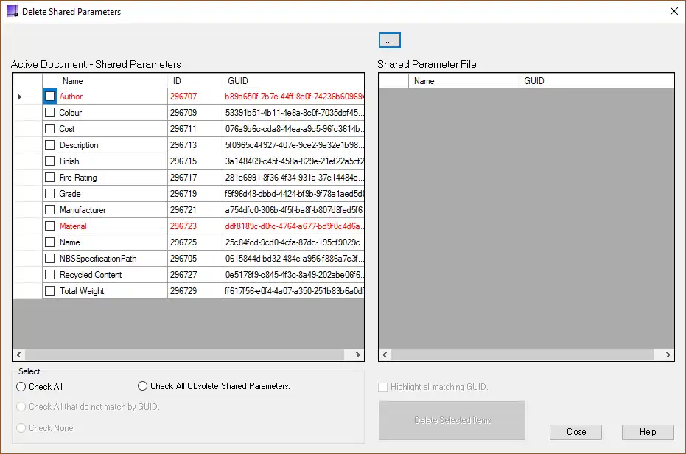The width and height of the screenshot is (686, 454).
Task: Select the row arrow indicator for Author
Action: click(20, 97)
